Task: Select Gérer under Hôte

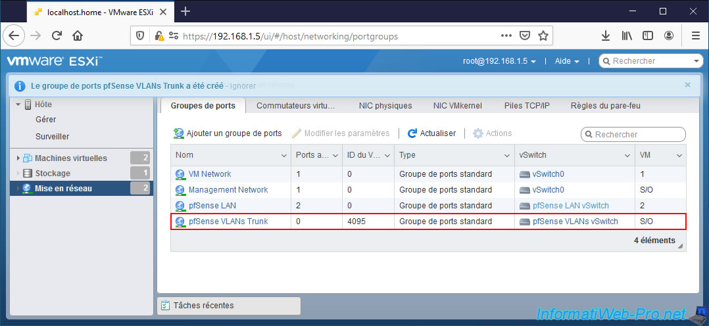Action: (x=45, y=120)
